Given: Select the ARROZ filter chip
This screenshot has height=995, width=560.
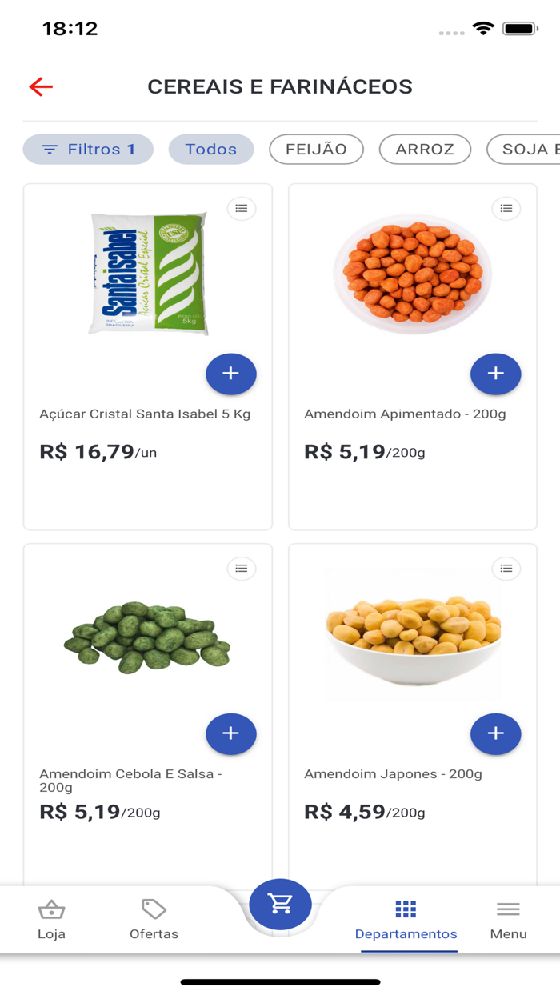Looking at the screenshot, I should coord(425,149).
